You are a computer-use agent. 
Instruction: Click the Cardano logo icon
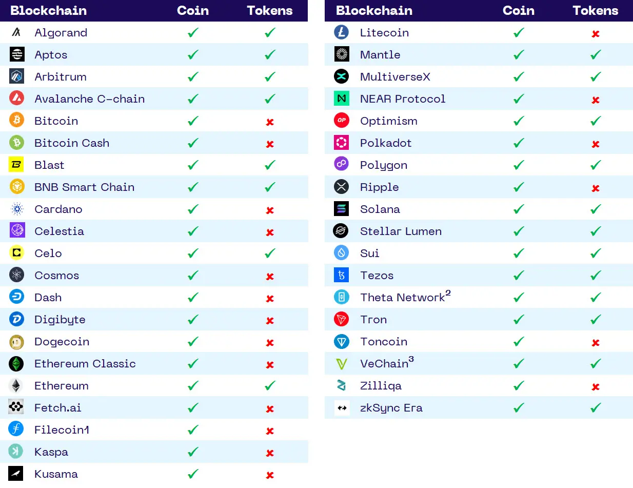point(16,209)
